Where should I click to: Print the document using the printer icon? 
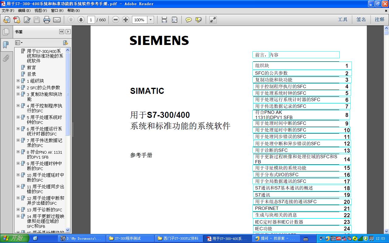(46, 20)
